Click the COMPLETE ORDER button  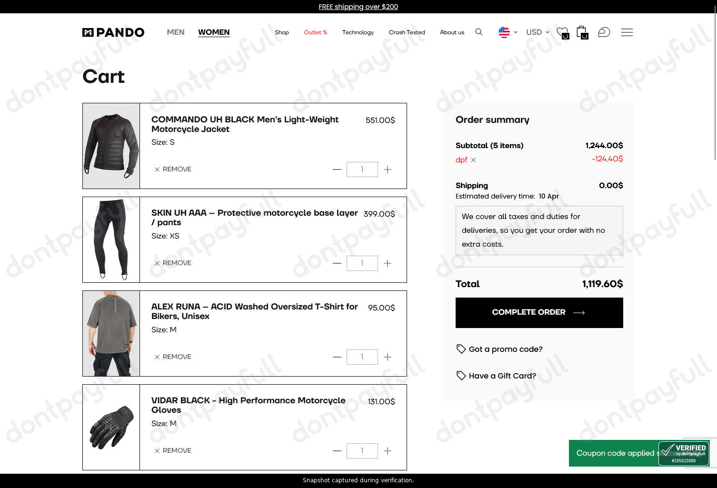pyautogui.click(x=539, y=313)
